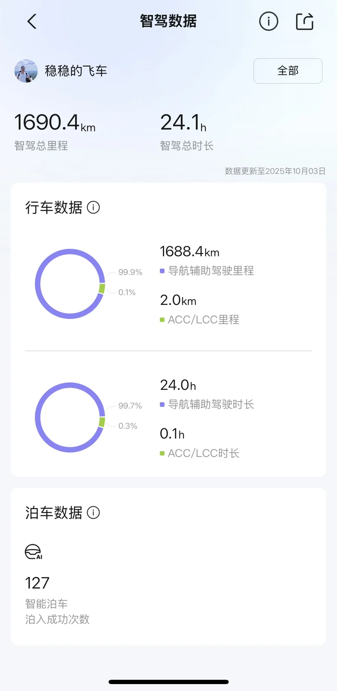Tap the 智驾数据 page title
The width and height of the screenshot is (337, 691).
click(x=168, y=21)
